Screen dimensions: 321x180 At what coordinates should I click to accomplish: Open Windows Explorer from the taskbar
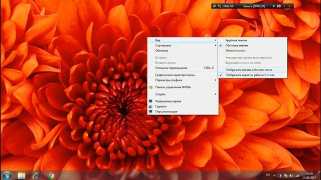[x=22, y=175]
